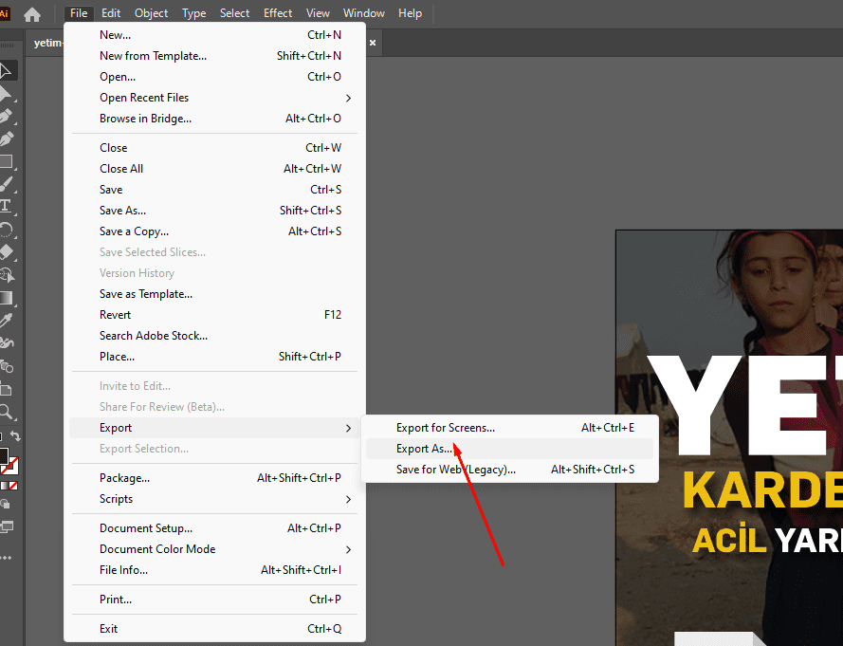Choose the Save menu entry
Image resolution: width=843 pixels, height=646 pixels.
(x=214, y=190)
